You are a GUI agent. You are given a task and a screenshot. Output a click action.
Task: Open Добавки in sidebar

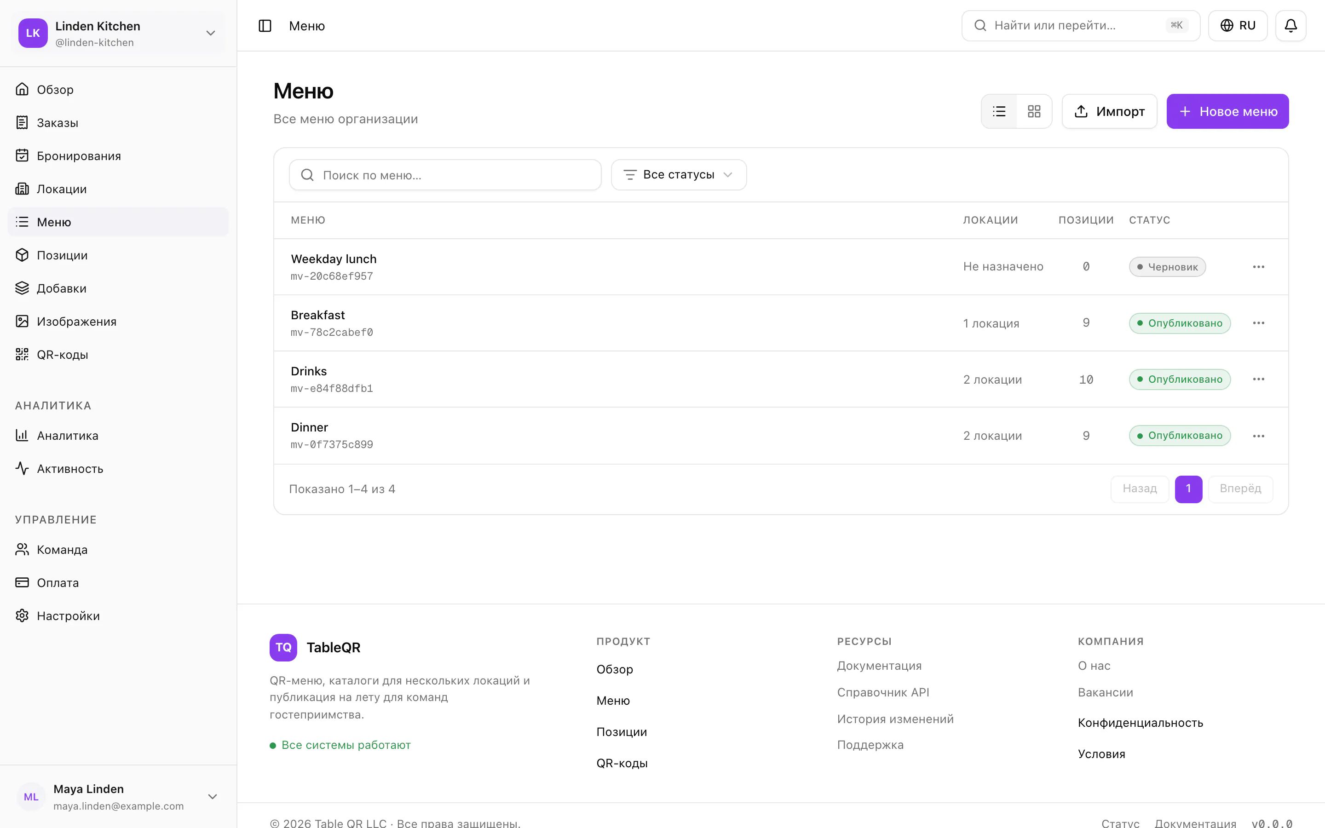pos(118,288)
